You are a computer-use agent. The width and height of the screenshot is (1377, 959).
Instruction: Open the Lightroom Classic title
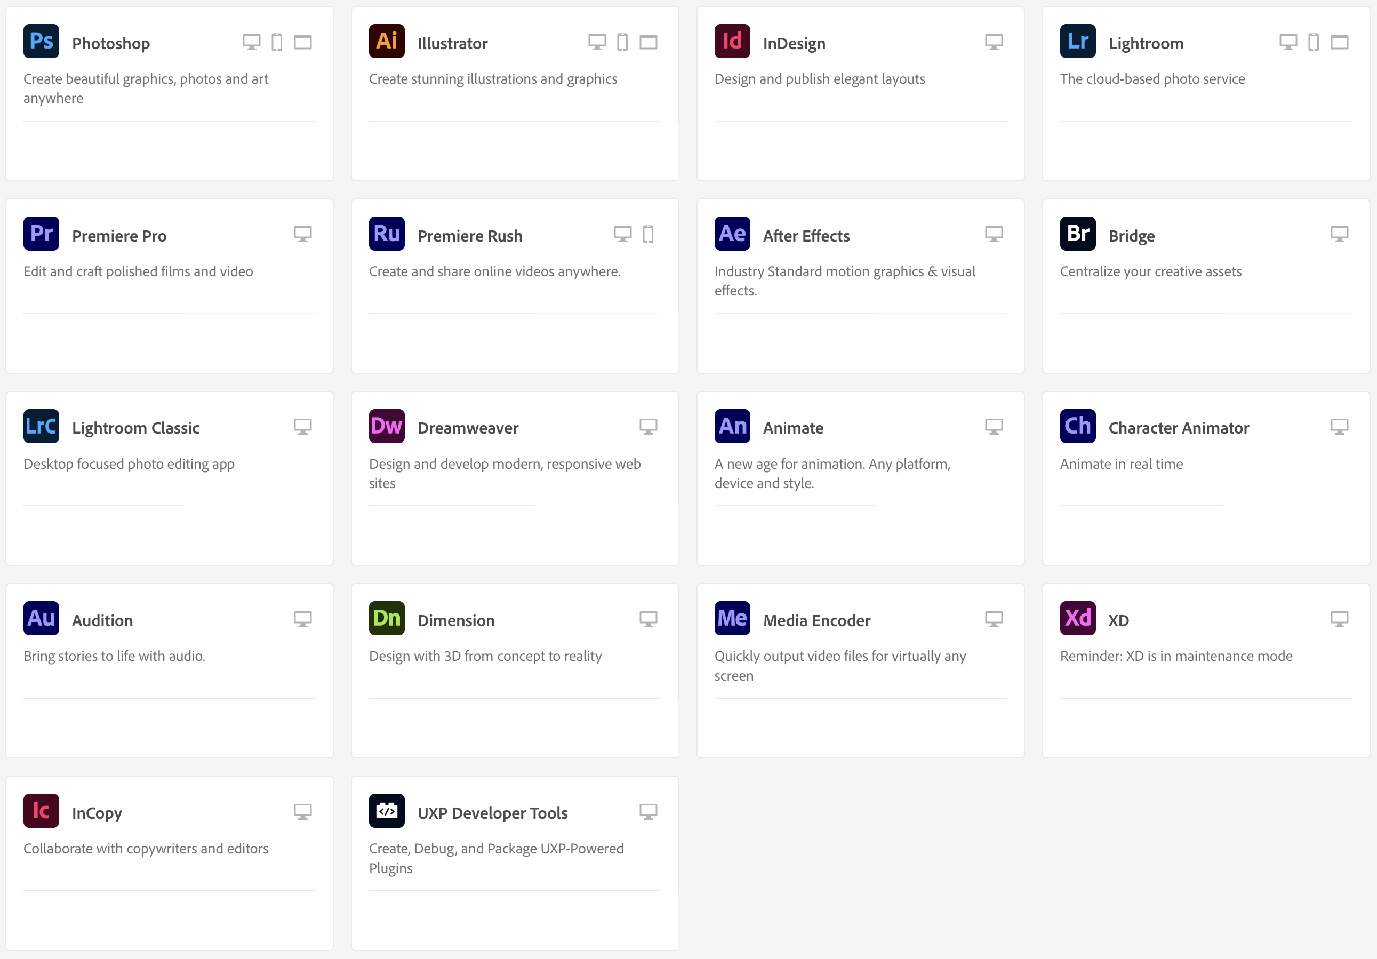click(135, 428)
